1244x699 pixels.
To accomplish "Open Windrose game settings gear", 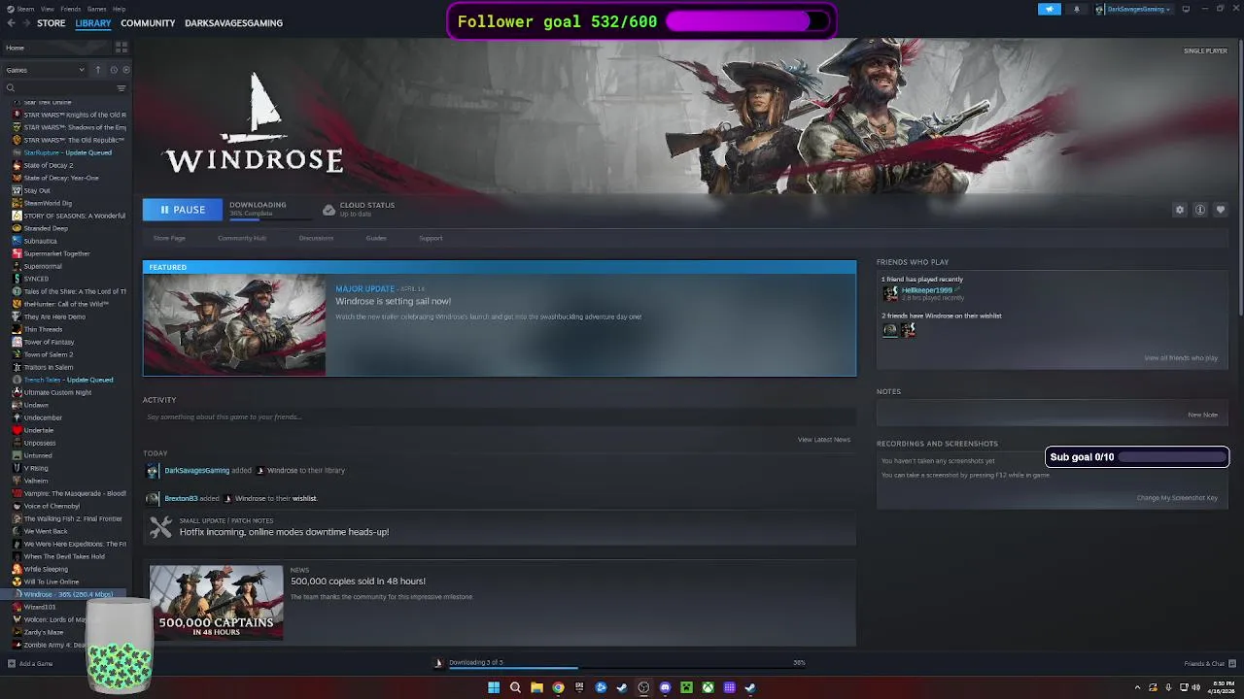I will pyautogui.click(x=1180, y=210).
